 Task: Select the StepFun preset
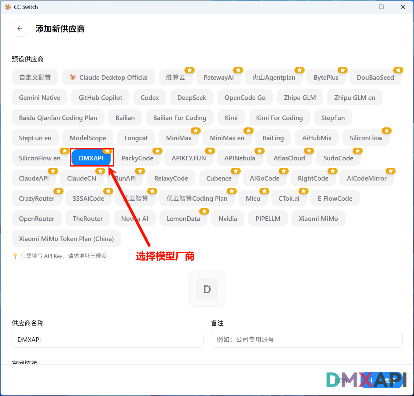(x=333, y=118)
